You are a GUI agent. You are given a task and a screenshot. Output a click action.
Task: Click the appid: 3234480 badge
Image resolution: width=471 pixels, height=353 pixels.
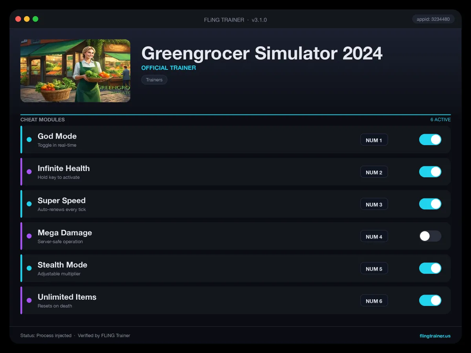(433, 19)
